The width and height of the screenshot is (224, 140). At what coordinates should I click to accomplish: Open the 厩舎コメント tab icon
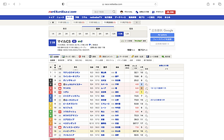100,57
